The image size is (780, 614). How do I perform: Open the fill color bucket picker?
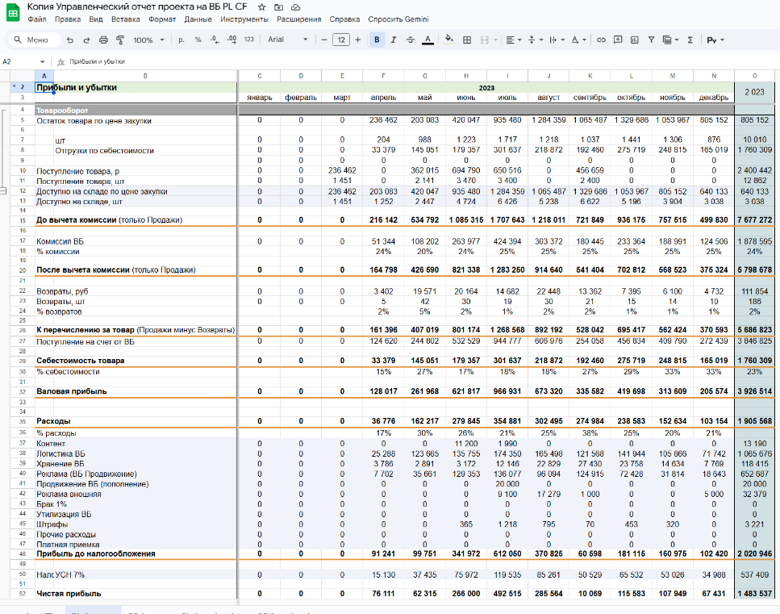click(x=448, y=40)
